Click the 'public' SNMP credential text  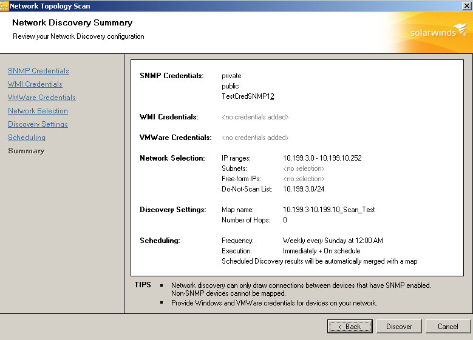coord(230,86)
